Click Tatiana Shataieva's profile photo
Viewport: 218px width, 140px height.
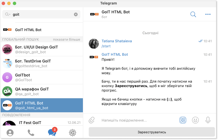click(94, 44)
